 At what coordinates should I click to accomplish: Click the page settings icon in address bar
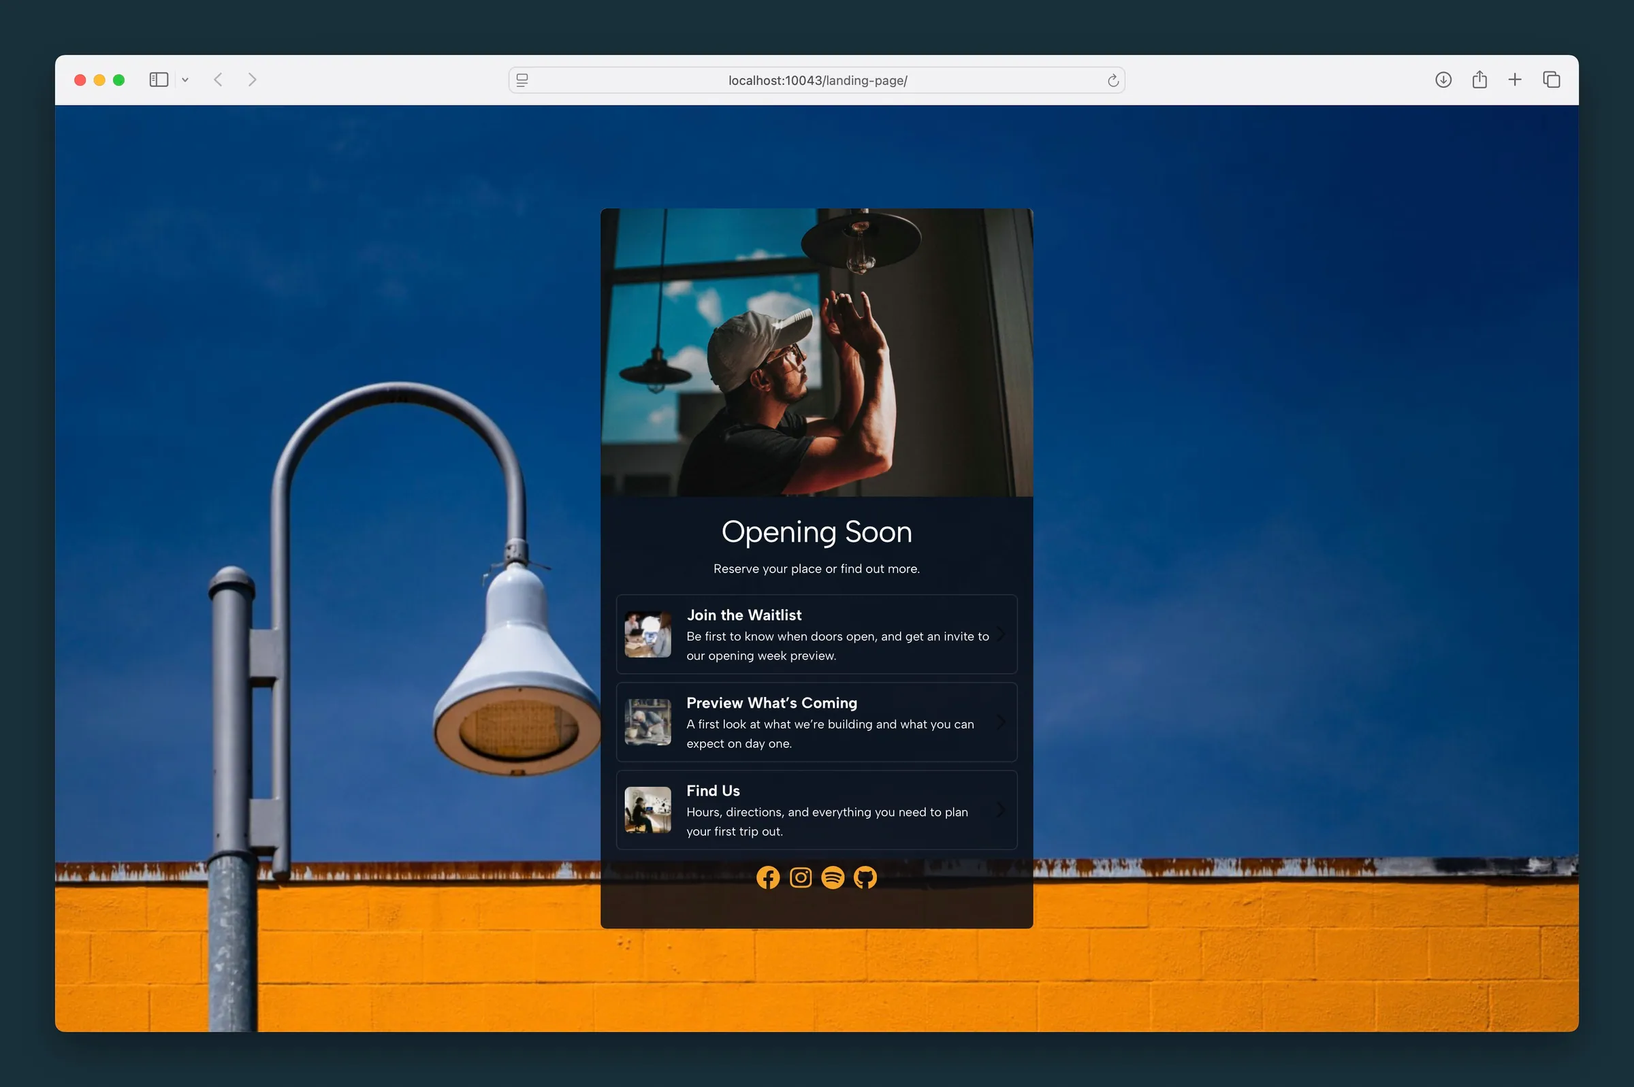pyautogui.click(x=522, y=80)
